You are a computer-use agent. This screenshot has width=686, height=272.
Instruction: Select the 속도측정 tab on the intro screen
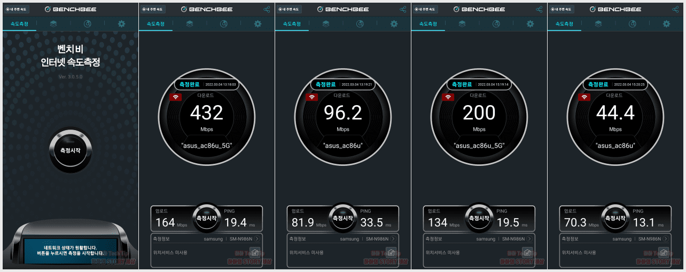point(20,24)
